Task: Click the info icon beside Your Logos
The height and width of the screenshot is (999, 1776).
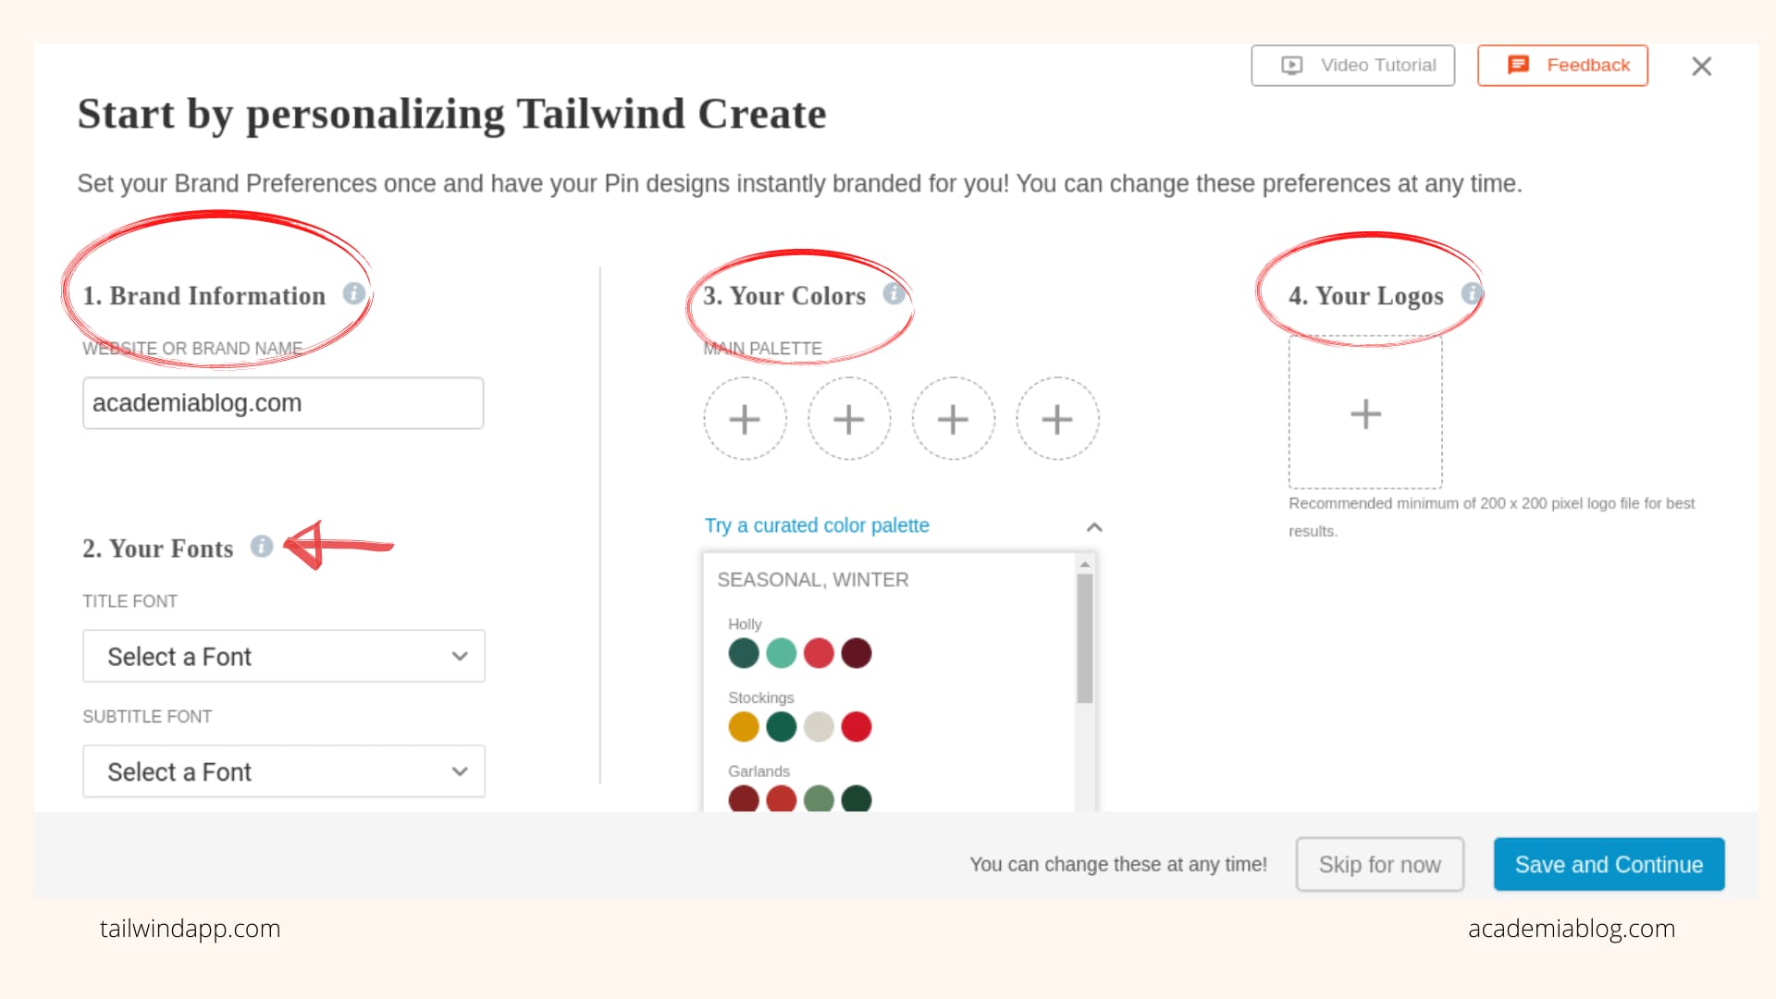Action: click(x=1472, y=293)
